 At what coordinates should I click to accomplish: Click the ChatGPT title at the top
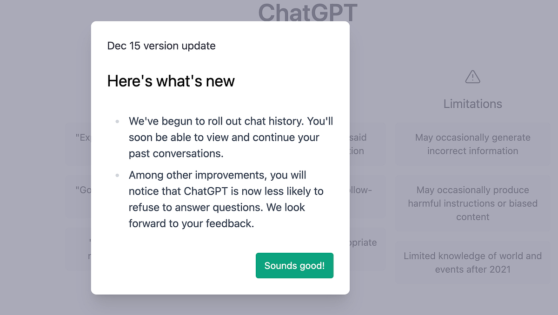pos(308,13)
